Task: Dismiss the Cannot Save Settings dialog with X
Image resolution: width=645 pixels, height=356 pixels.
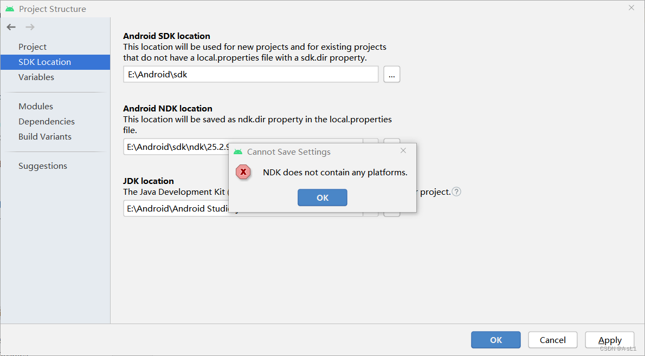Action: pyautogui.click(x=403, y=150)
